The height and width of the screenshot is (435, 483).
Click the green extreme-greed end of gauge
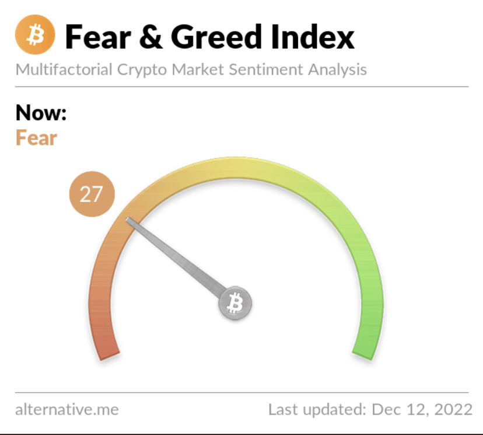[366, 343]
